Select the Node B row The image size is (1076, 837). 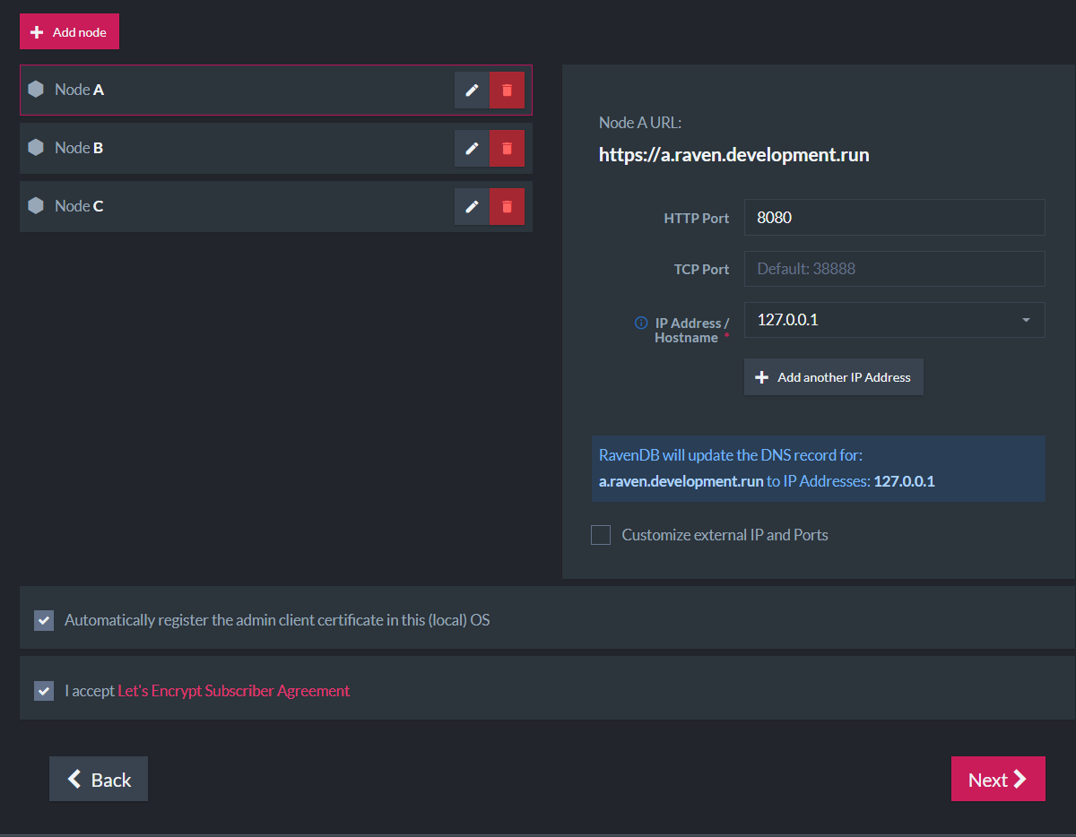pyautogui.click(x=276, y=148)
